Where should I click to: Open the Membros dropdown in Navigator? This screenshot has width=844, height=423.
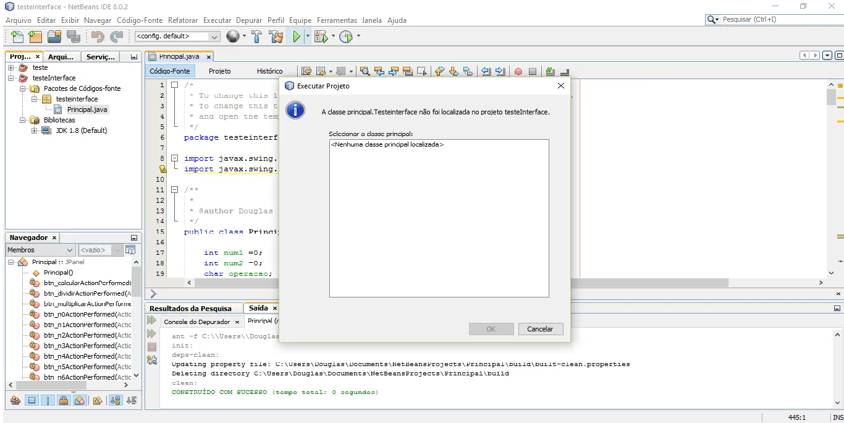tap(40, 250)
